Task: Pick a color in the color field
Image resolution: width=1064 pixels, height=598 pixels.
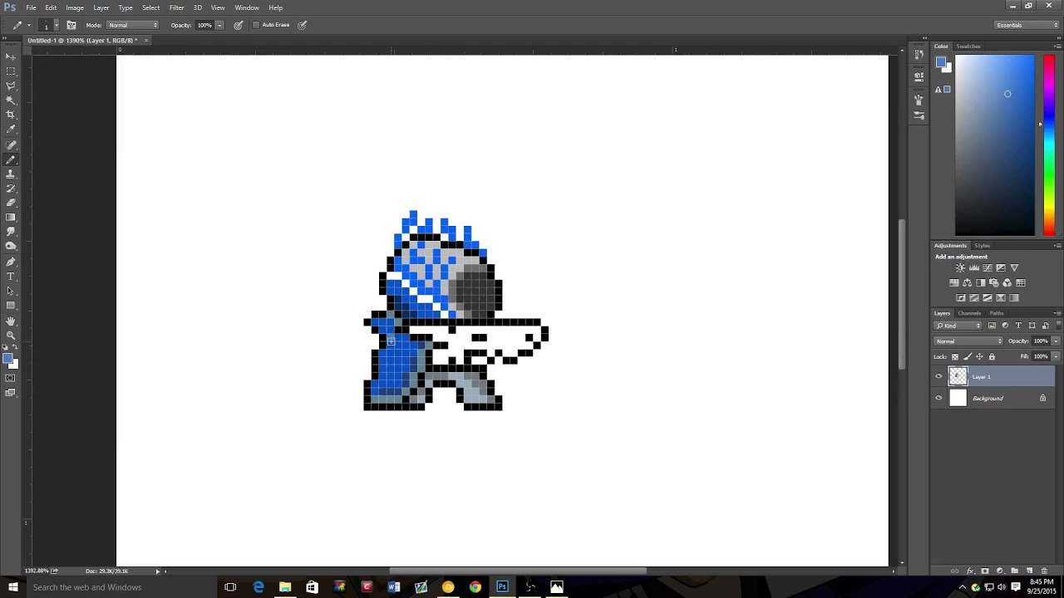Action: [995, 145]
